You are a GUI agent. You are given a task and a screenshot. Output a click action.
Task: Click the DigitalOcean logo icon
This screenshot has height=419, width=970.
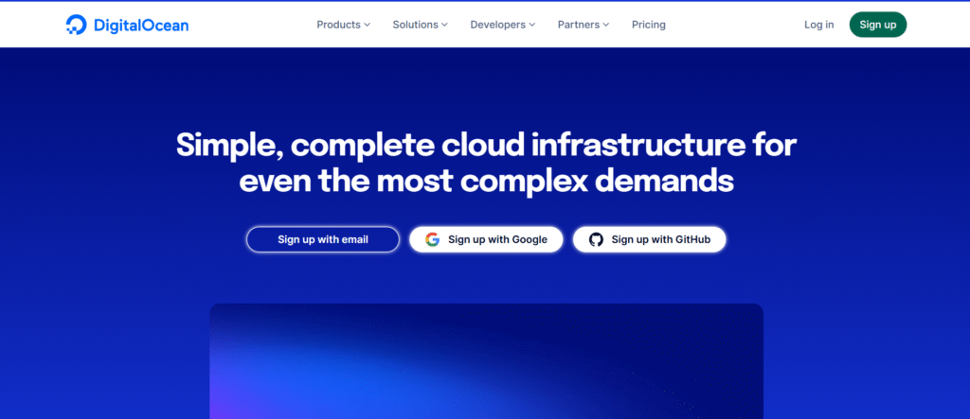[x=76, y=25]
